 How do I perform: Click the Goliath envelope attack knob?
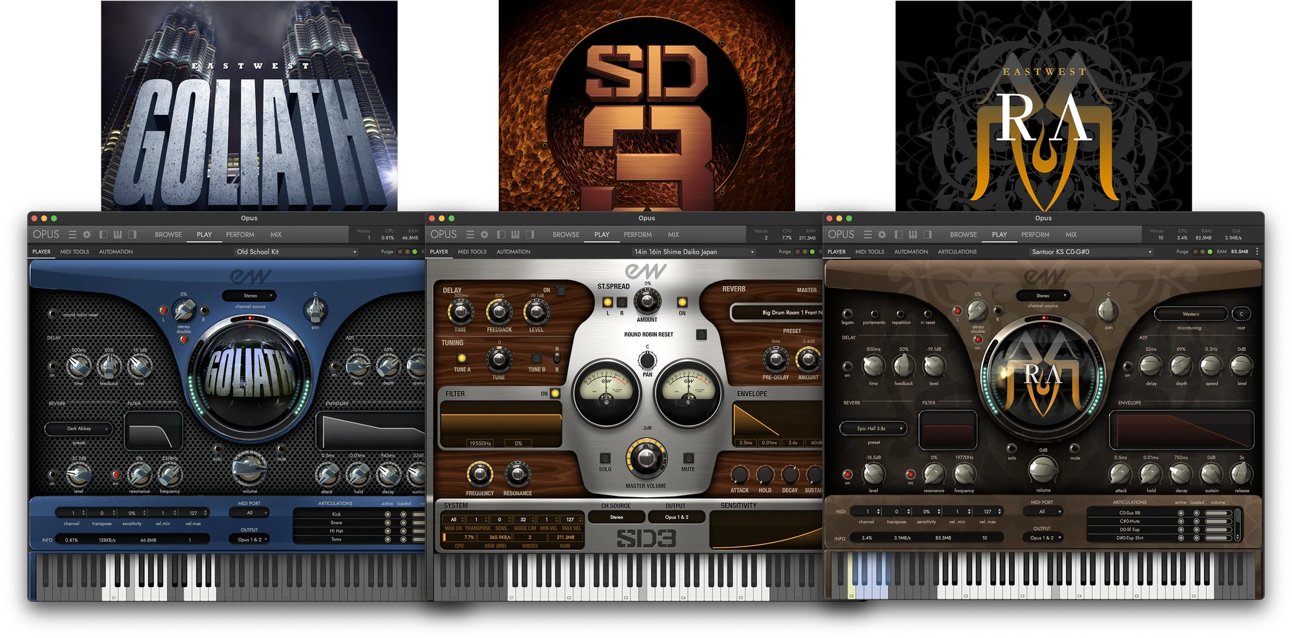tap(327, 475)
